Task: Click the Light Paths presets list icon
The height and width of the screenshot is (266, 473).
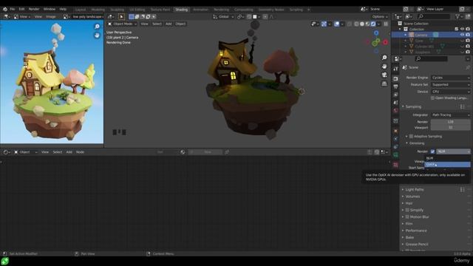Action: [463, 189]
